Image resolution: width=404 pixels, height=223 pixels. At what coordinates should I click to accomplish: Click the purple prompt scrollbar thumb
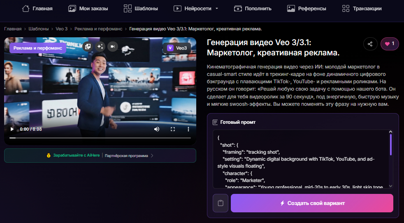pos(390,145)
